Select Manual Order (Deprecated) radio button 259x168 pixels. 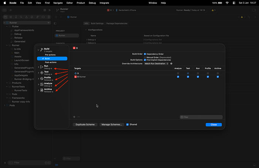point(145,58)
